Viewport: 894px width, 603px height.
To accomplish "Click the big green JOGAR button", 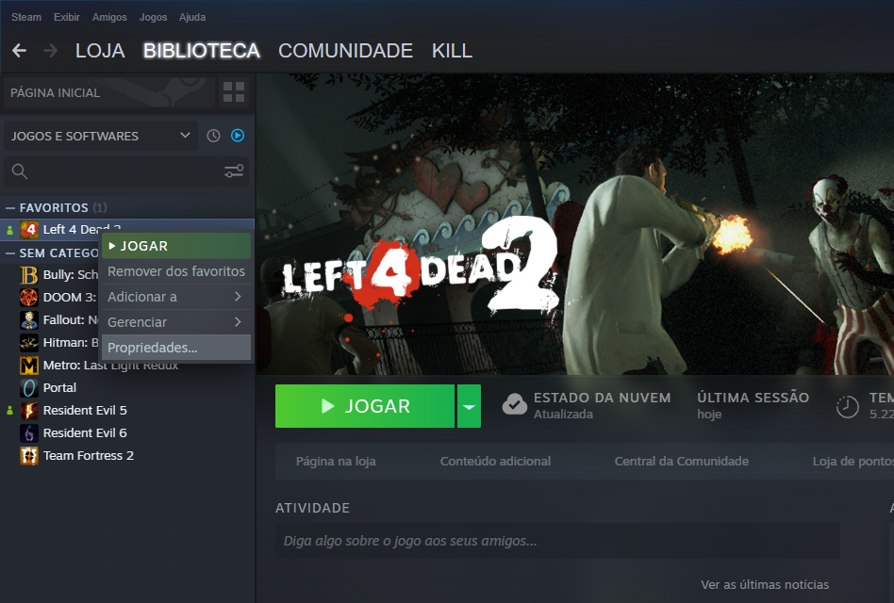I will pyautogui.click(x=365, y=406).
